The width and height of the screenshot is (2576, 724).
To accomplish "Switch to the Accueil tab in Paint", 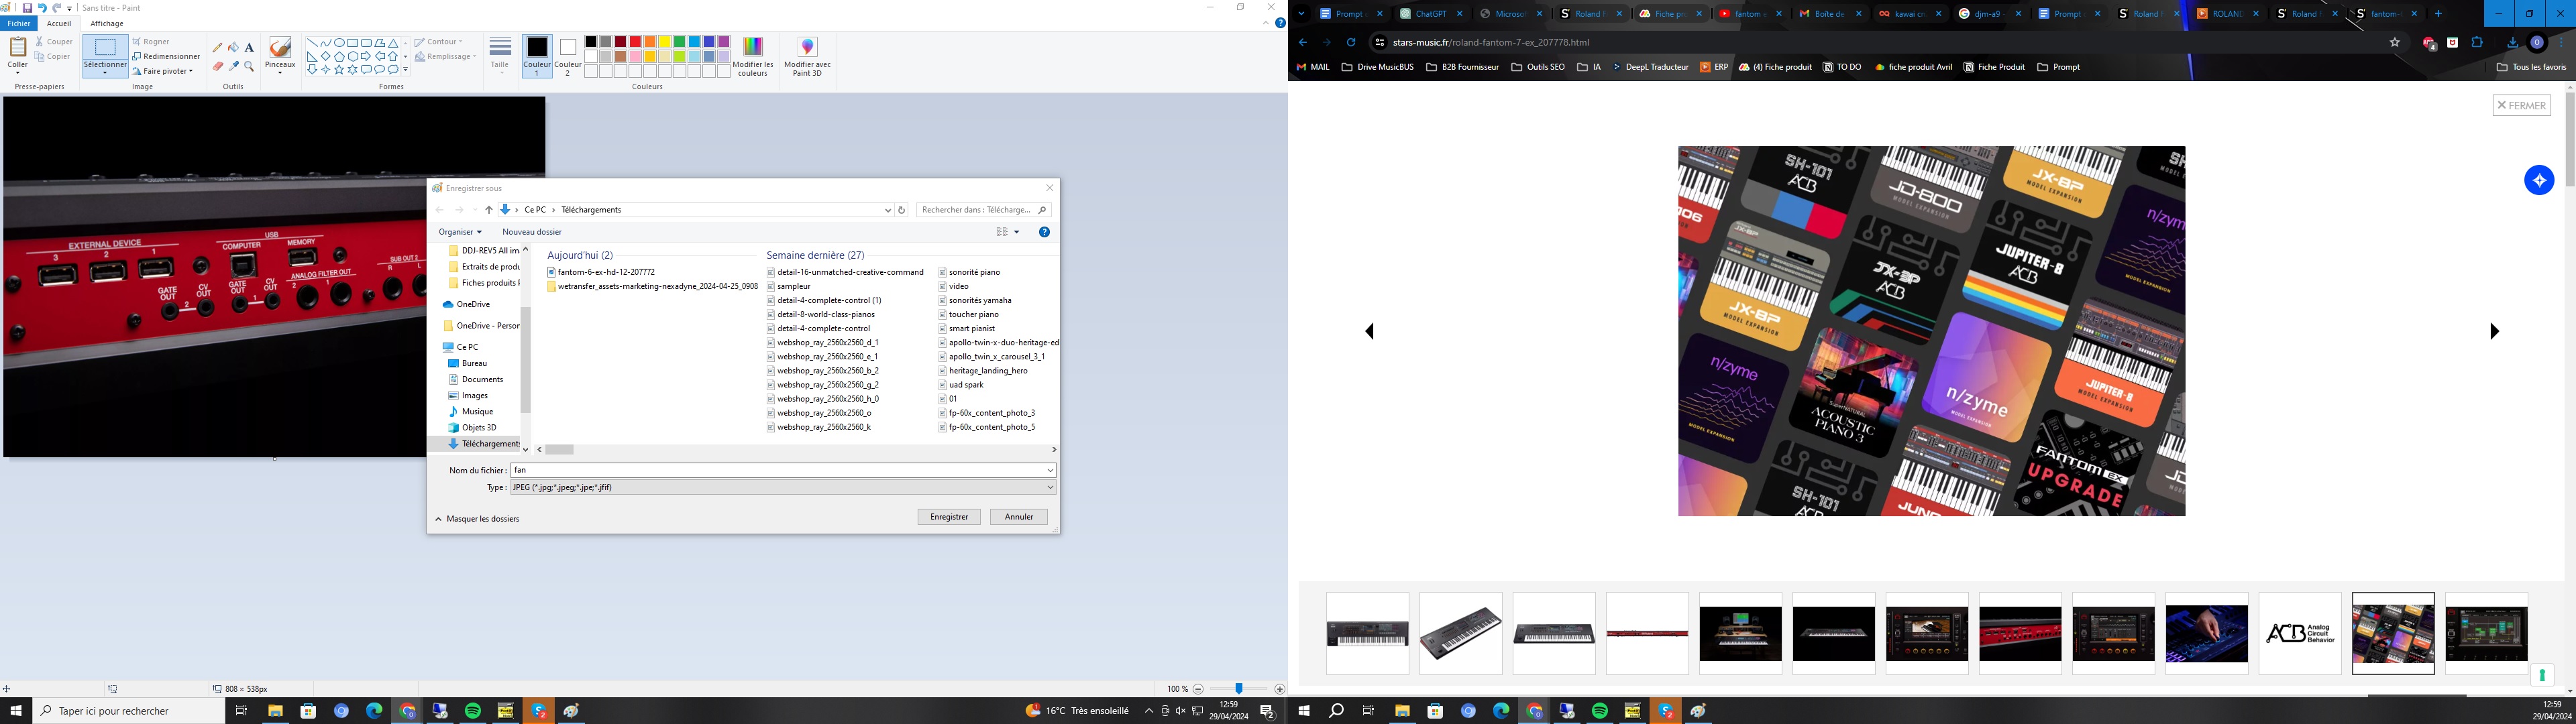I will pyautogui.click(x=59, y=23).
